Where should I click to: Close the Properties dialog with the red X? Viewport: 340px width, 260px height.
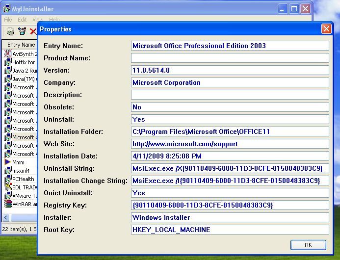coord(326,29)
